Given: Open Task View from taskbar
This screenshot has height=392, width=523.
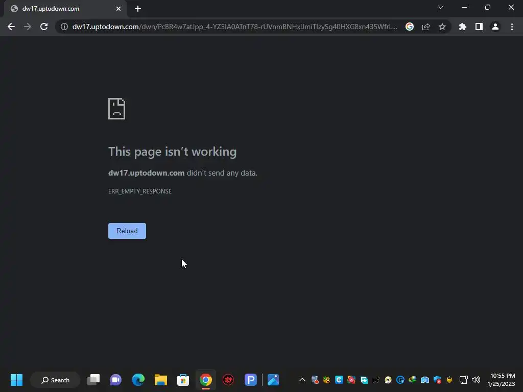Looking at the screenshot, I should pyautogui.click(x=93, y=380).
